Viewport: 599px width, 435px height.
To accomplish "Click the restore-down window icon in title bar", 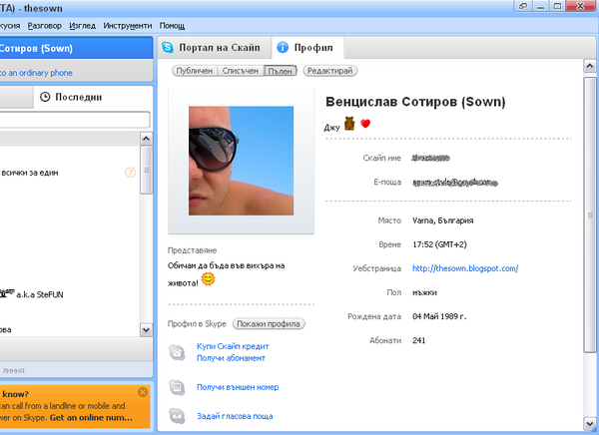I will [x=523, y=6].
